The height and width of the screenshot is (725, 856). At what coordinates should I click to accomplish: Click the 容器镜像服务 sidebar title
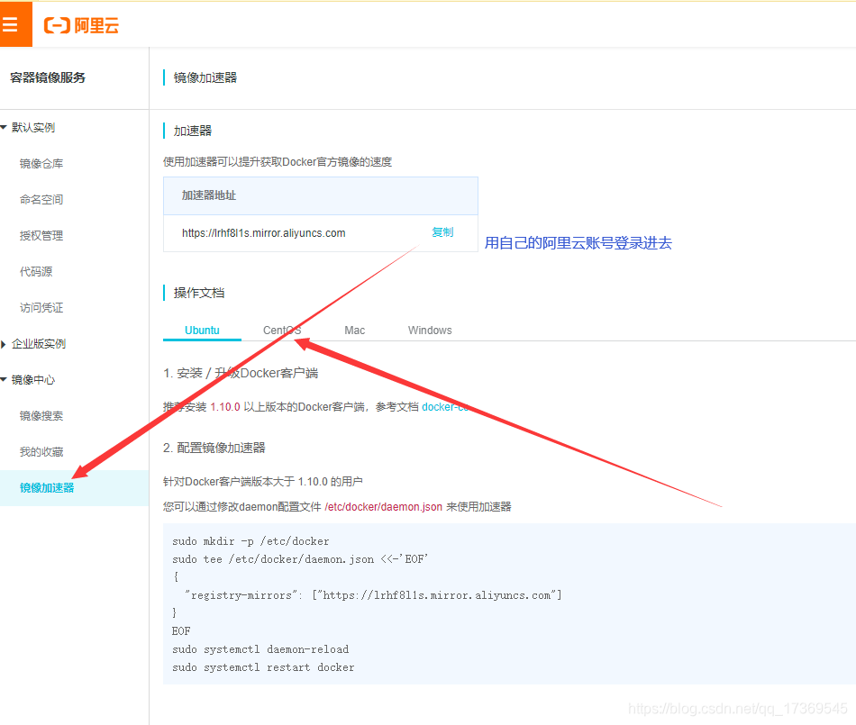point(48,77)
